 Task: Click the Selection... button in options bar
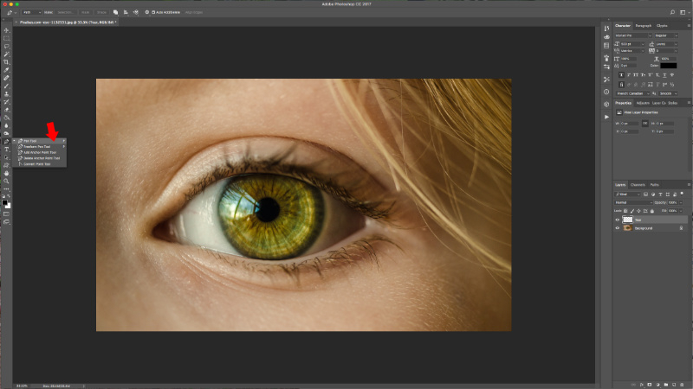coord(65,13)
